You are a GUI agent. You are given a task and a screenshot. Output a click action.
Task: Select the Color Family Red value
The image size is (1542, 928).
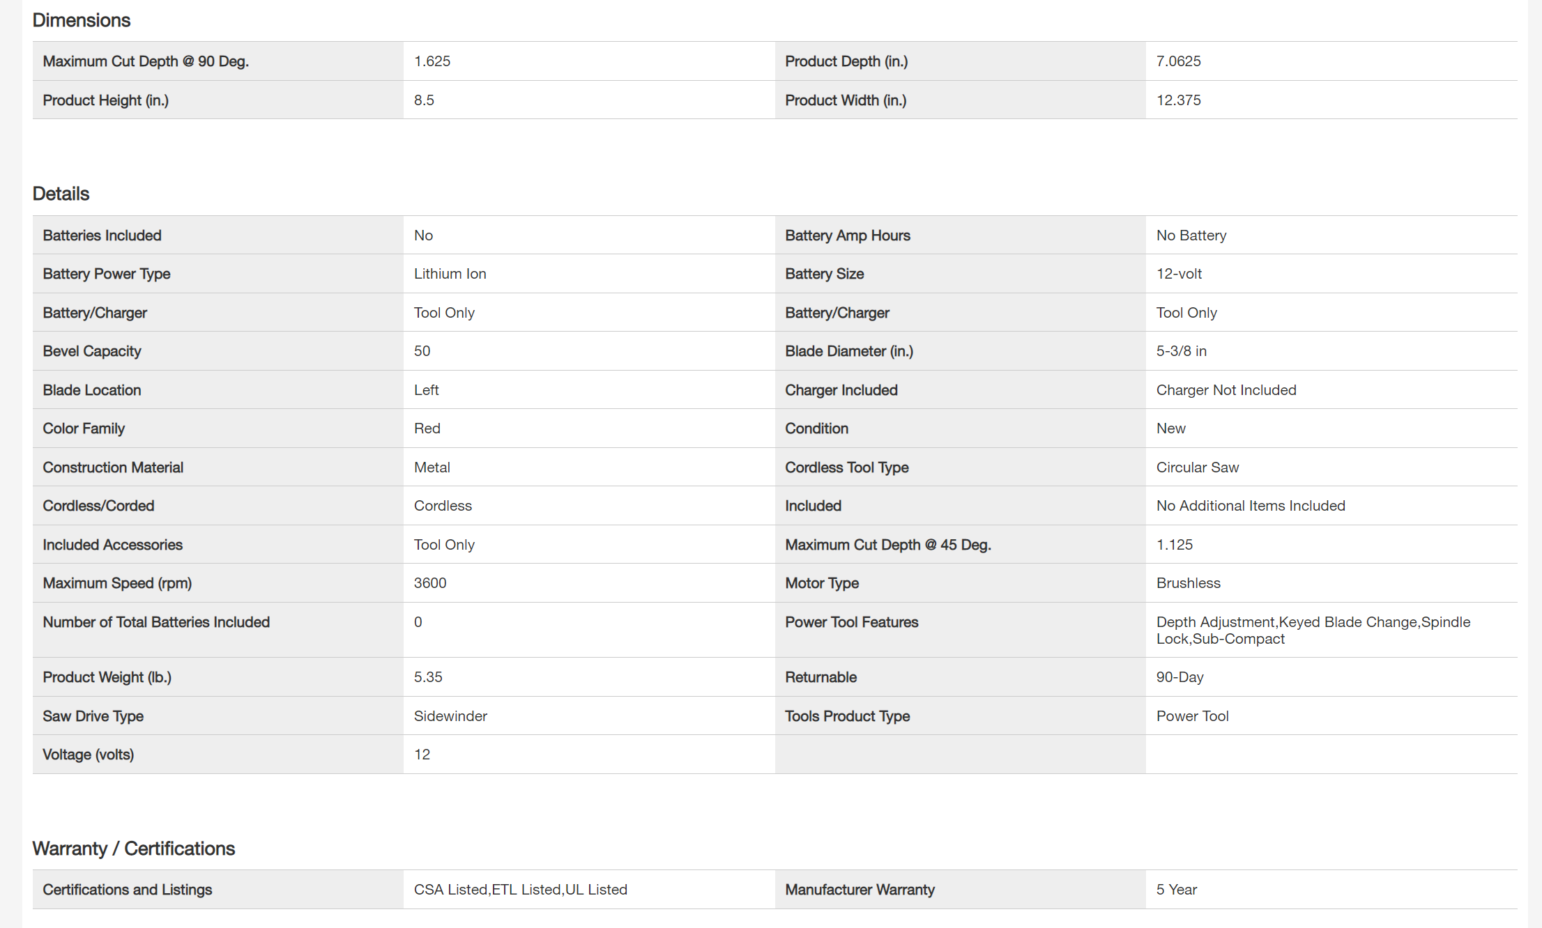coord(427,428)
